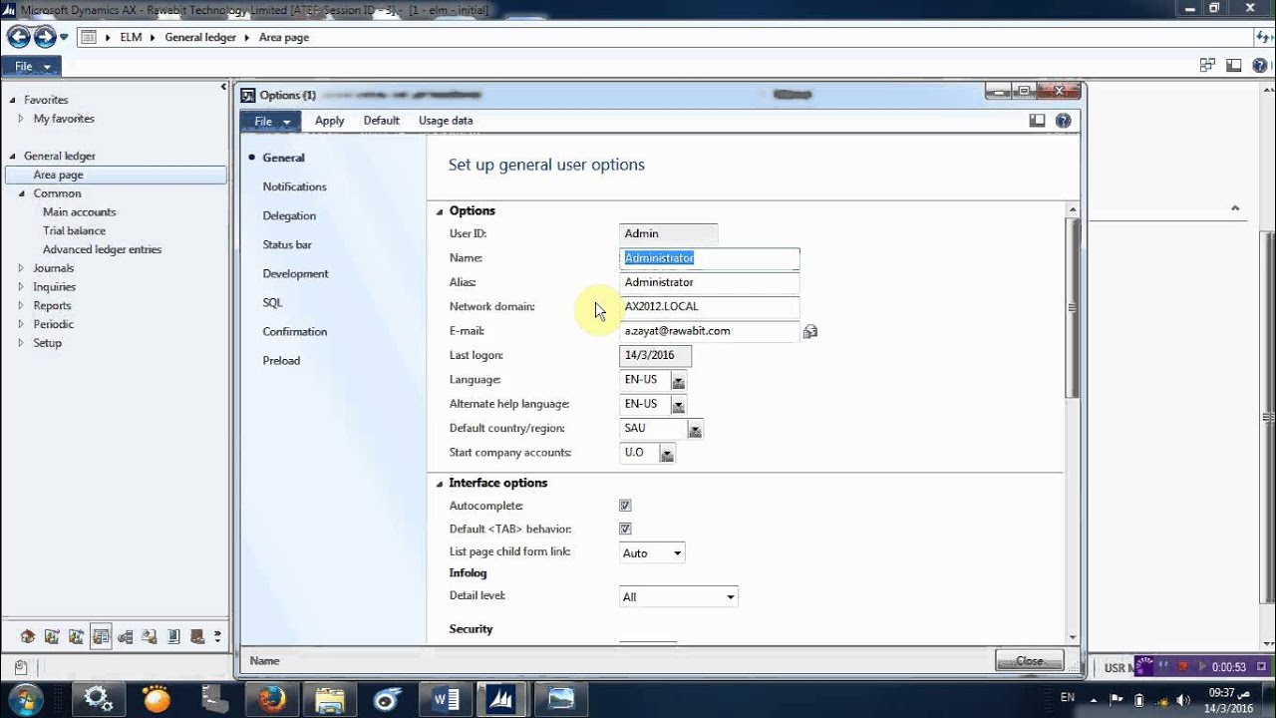Open Start company accounts lookup
The width and height of the screenshot is (1276, 718).
point(667,454)
